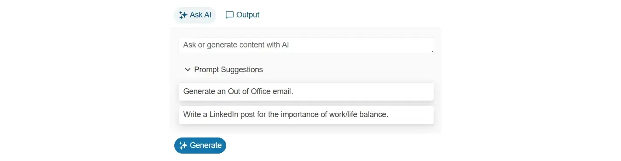
Task: Open the Output tab
Action: (x=242, y=15)
